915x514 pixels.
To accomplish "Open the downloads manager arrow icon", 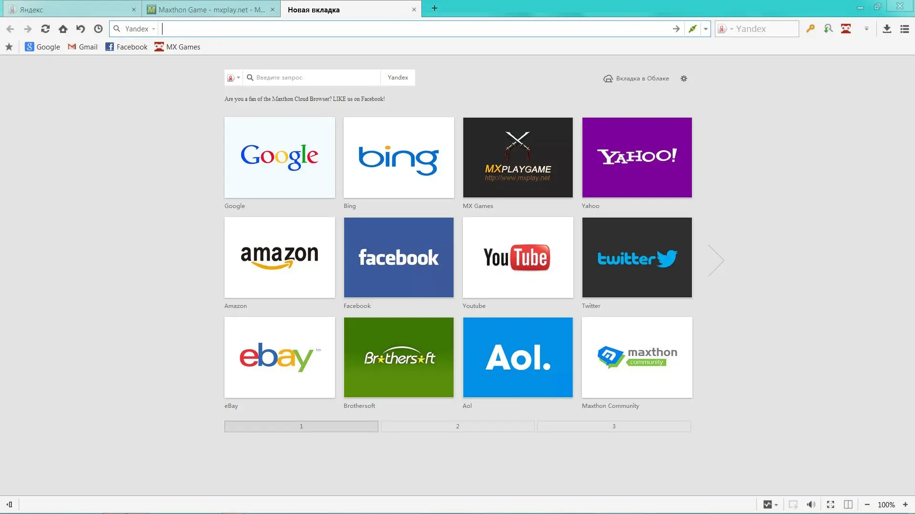I will 887,29.
